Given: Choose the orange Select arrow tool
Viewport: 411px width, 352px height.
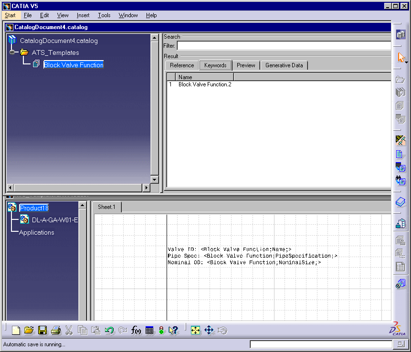Looking at the screenshot, I should pyautogui.click(x=400, y=57).
